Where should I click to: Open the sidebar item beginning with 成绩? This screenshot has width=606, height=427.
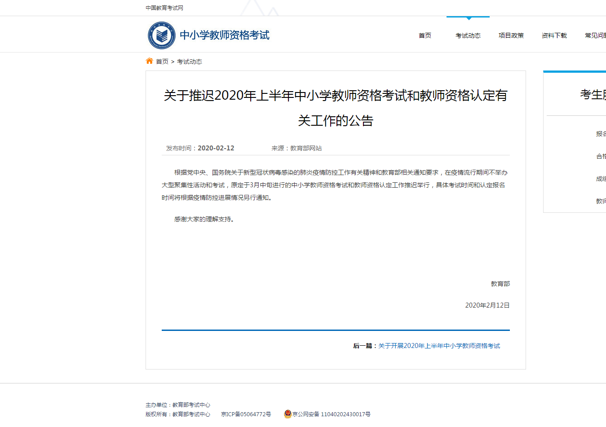click(601, 179)
